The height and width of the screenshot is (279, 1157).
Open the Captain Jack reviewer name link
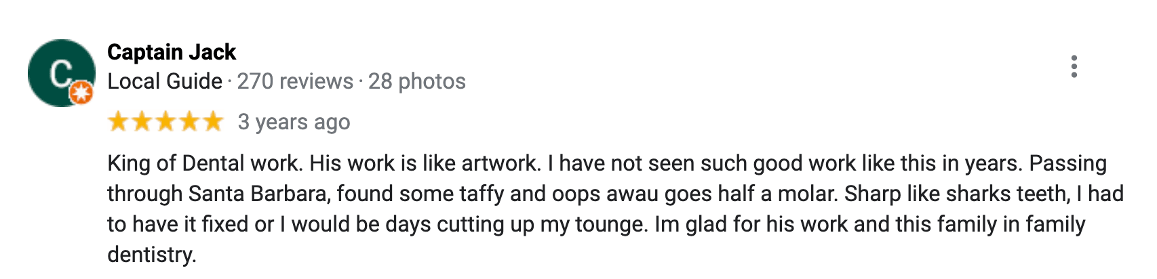click(x=172, y=52)
